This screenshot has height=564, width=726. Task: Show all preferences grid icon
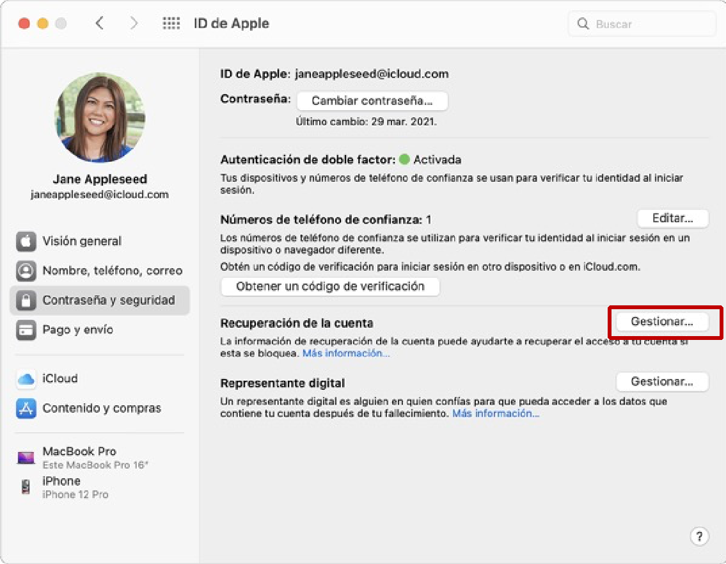pyautogui.click(x=171, y=23)
